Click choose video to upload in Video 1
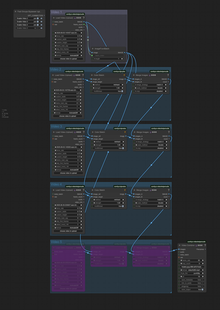The image size is (220, 310). 68,59
